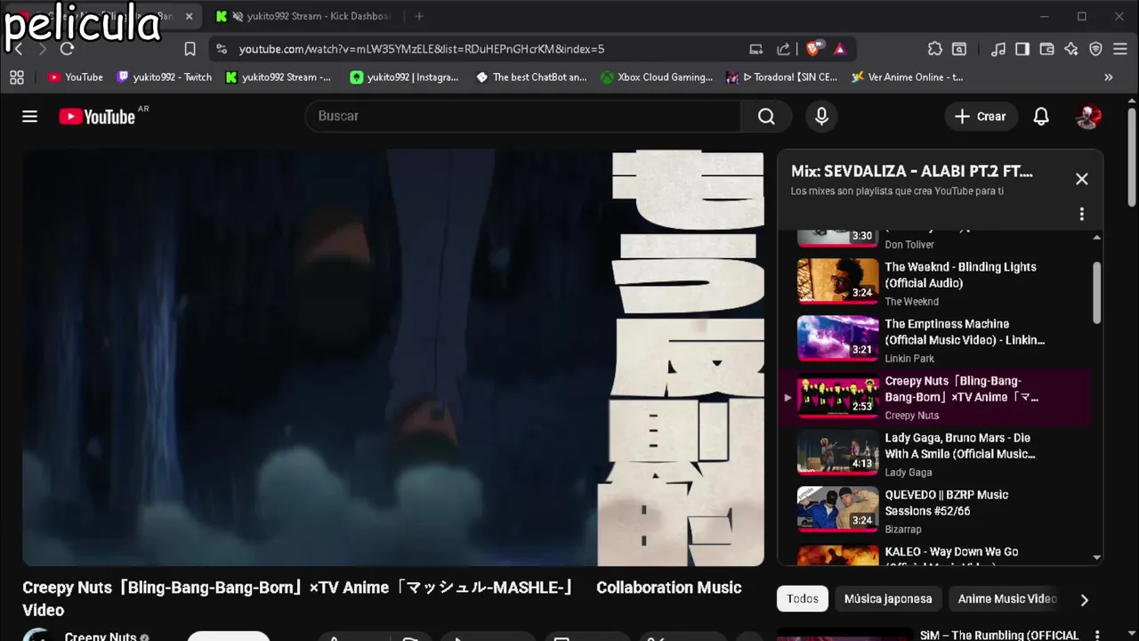Image resolution: width=1139 pixels, height=641 pixels.
Task: Play KALEO - Way Down We Go
Action: click(x=934, y=553)
